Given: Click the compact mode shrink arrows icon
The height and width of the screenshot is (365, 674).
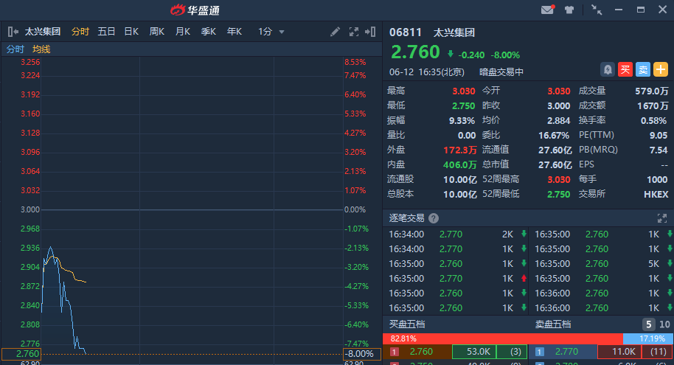Looking at the screenshot, I should [x=597, y=10].
